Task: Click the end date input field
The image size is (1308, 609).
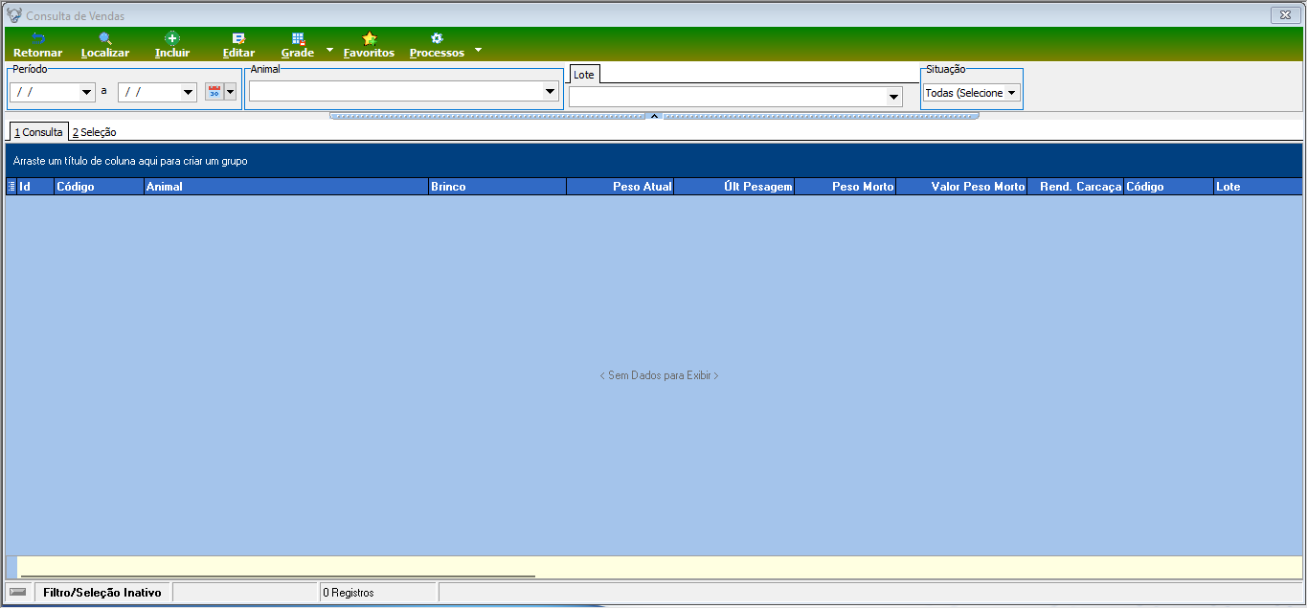Action: pyautogui.click(x=149, y=93)
